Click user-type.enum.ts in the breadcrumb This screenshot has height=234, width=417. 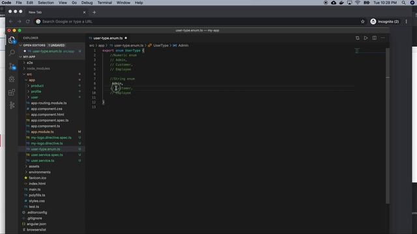129,45
